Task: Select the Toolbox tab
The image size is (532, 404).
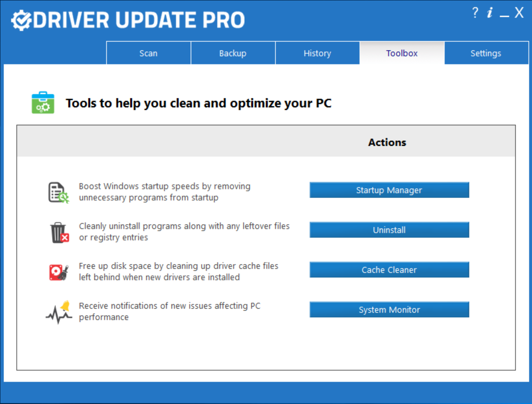Action: (402, 53)
